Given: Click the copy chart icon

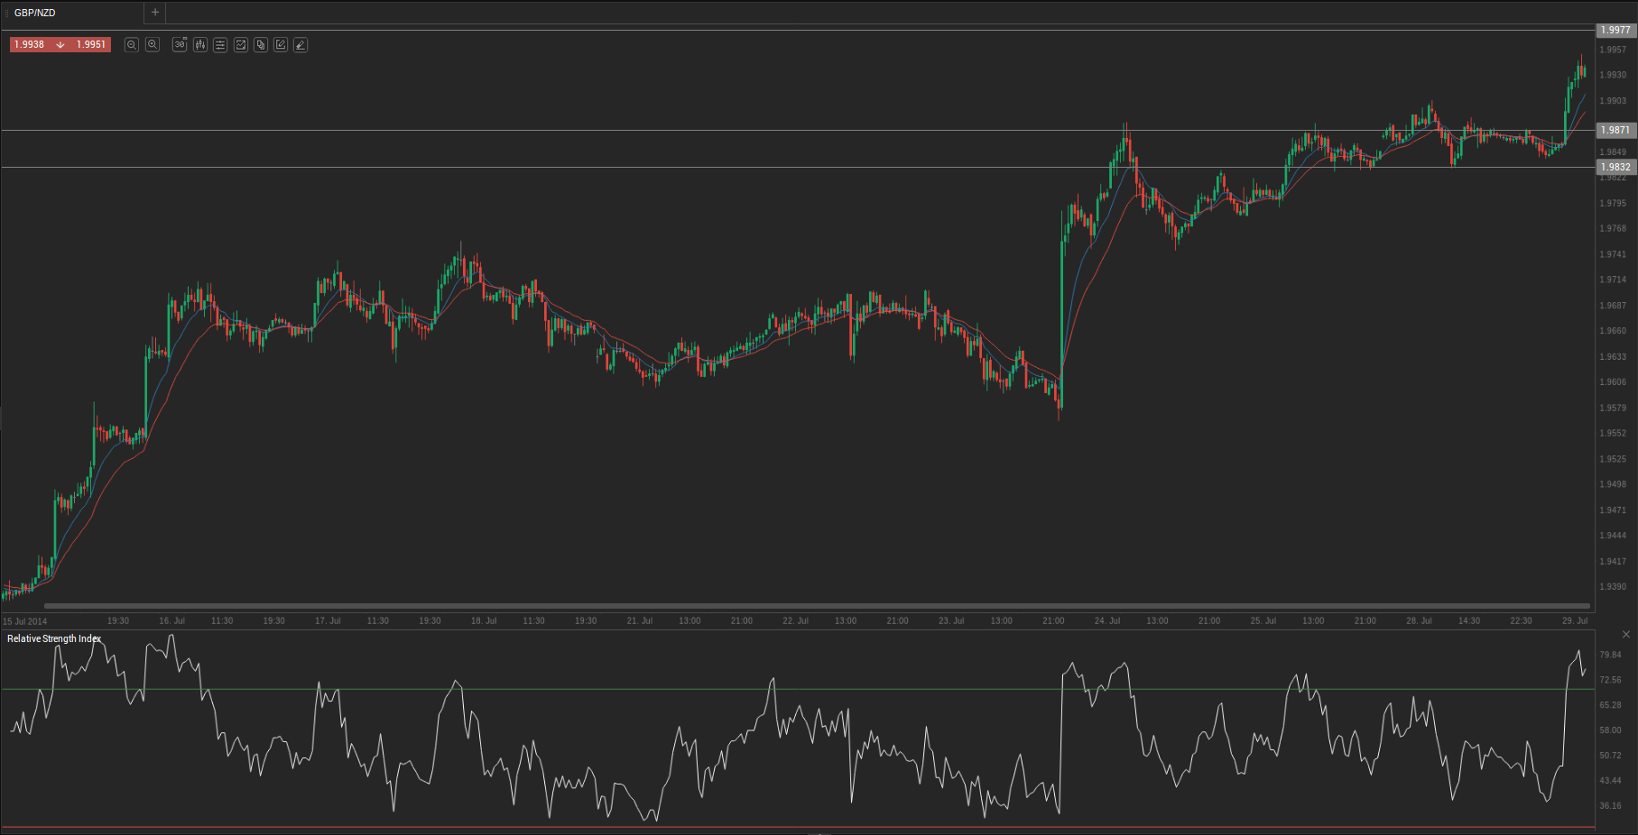Looking at the screenshot, I should click(261, 44).
